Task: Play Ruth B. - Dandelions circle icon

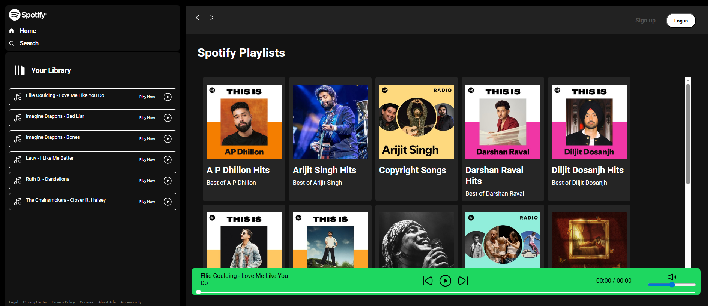Action: [168, 181]
